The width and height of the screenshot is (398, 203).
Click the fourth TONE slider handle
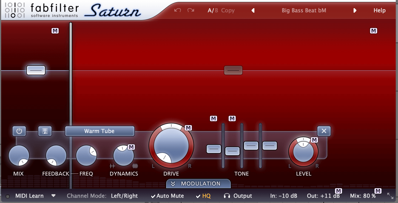[270, 145]
